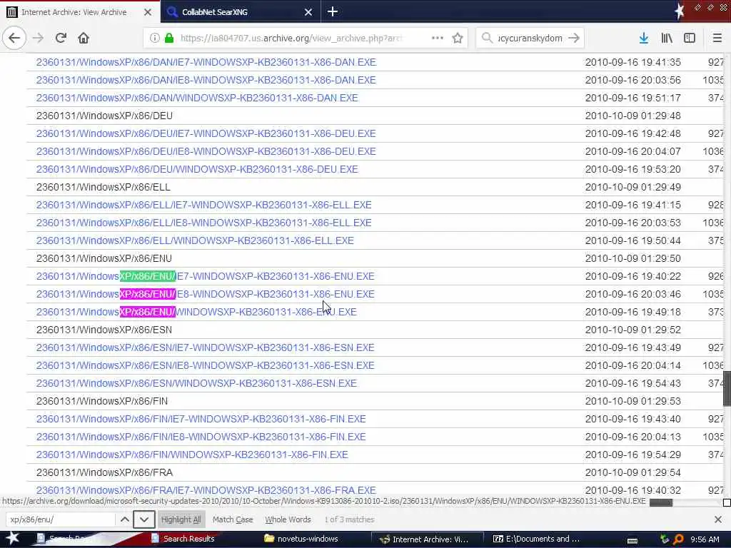Click the keyboard tray icon
731x548 pixels.
tap(632, 539)
